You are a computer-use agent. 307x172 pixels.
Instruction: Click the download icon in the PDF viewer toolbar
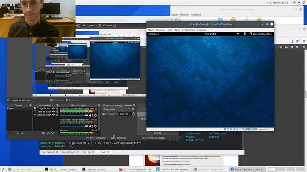pos(292,41)
